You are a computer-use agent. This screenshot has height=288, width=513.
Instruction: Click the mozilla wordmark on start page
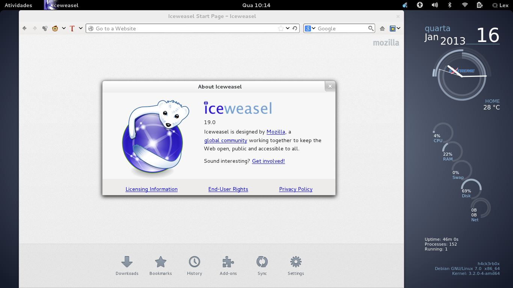click(x=386, y=43)
